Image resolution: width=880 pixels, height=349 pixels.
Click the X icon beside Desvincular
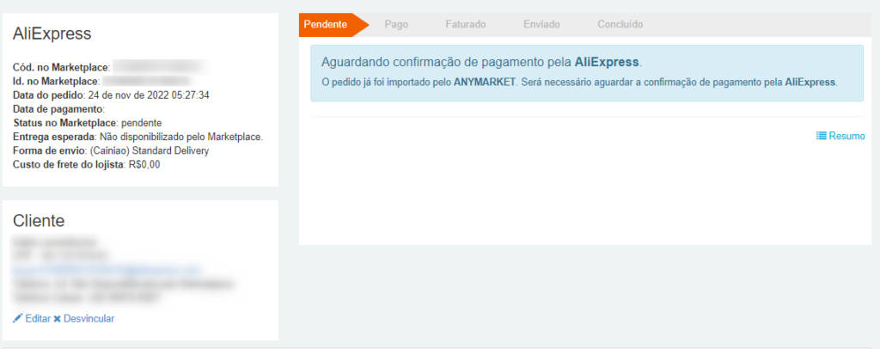pyautogui.click(x=58, y=319)
